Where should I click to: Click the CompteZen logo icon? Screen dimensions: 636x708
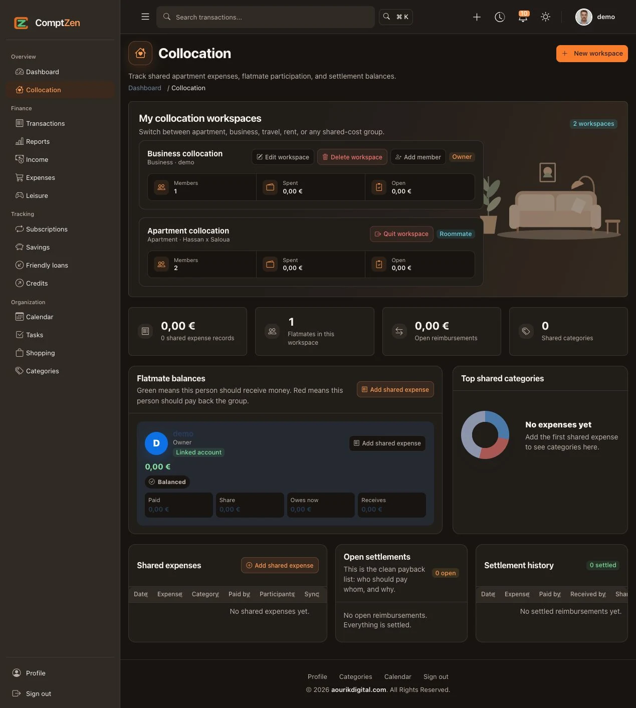21,23
